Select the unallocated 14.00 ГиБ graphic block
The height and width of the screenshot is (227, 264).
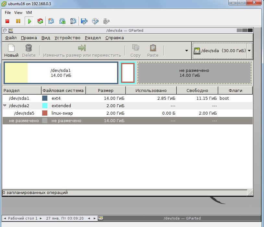tap(195, 73)
